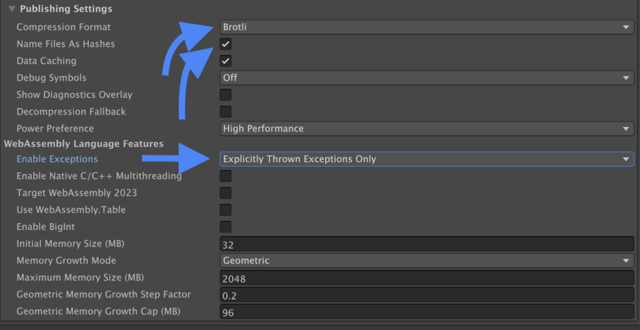Click the Geometric Memory Growth Cap field

(426, 312)
